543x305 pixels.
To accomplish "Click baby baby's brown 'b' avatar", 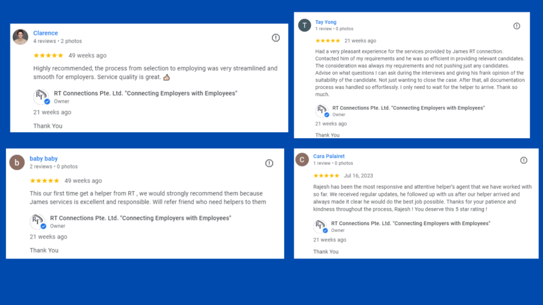I will click(x=17, y=163).
